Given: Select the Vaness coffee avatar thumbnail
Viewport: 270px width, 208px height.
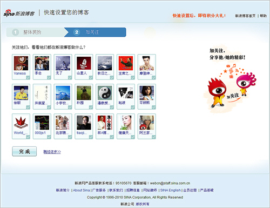Looking at the screenshot, I should click(x=21, y=63).
